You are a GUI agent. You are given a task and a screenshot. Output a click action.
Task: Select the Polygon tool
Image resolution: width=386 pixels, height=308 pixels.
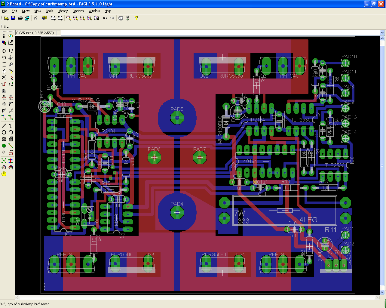11,139
